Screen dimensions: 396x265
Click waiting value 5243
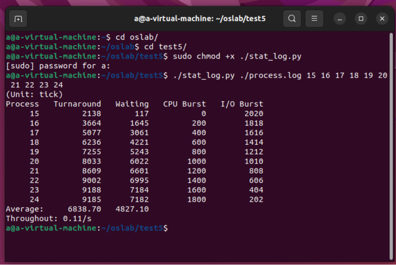139,152
